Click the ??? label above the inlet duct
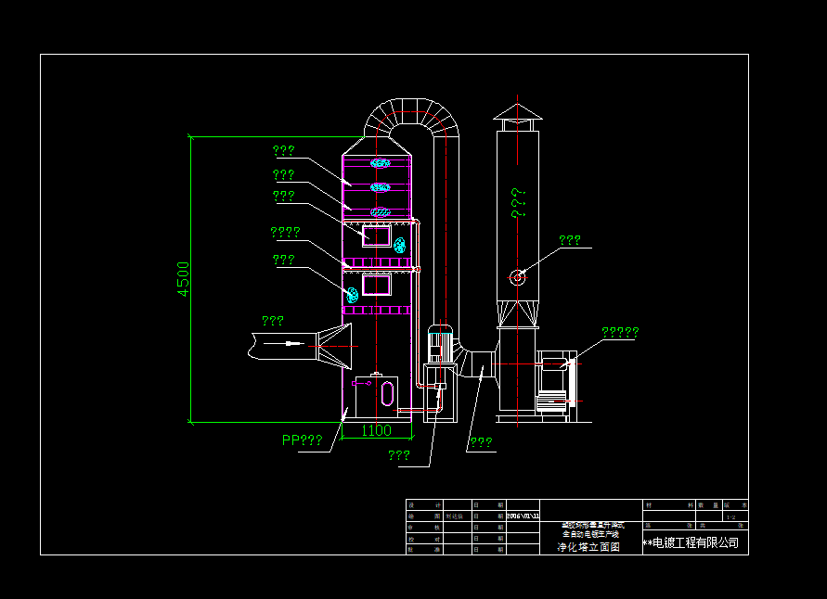This screenshot has width=827, height=599. [x=273, y=321]
